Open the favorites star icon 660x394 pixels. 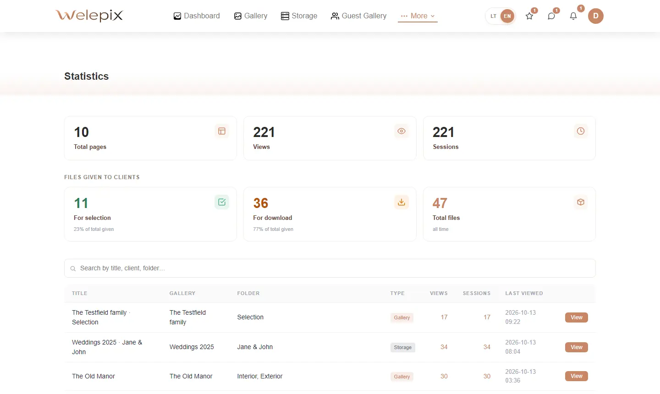point(529,16)
